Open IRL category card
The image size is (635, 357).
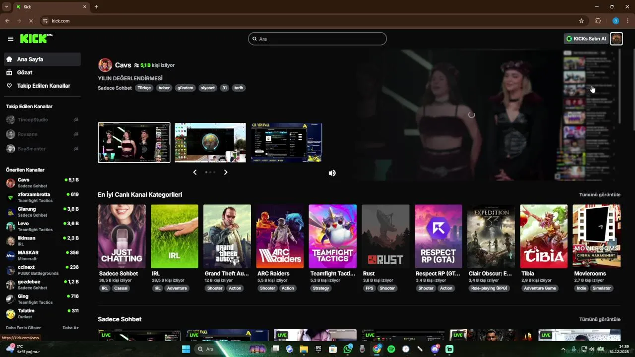174,237
